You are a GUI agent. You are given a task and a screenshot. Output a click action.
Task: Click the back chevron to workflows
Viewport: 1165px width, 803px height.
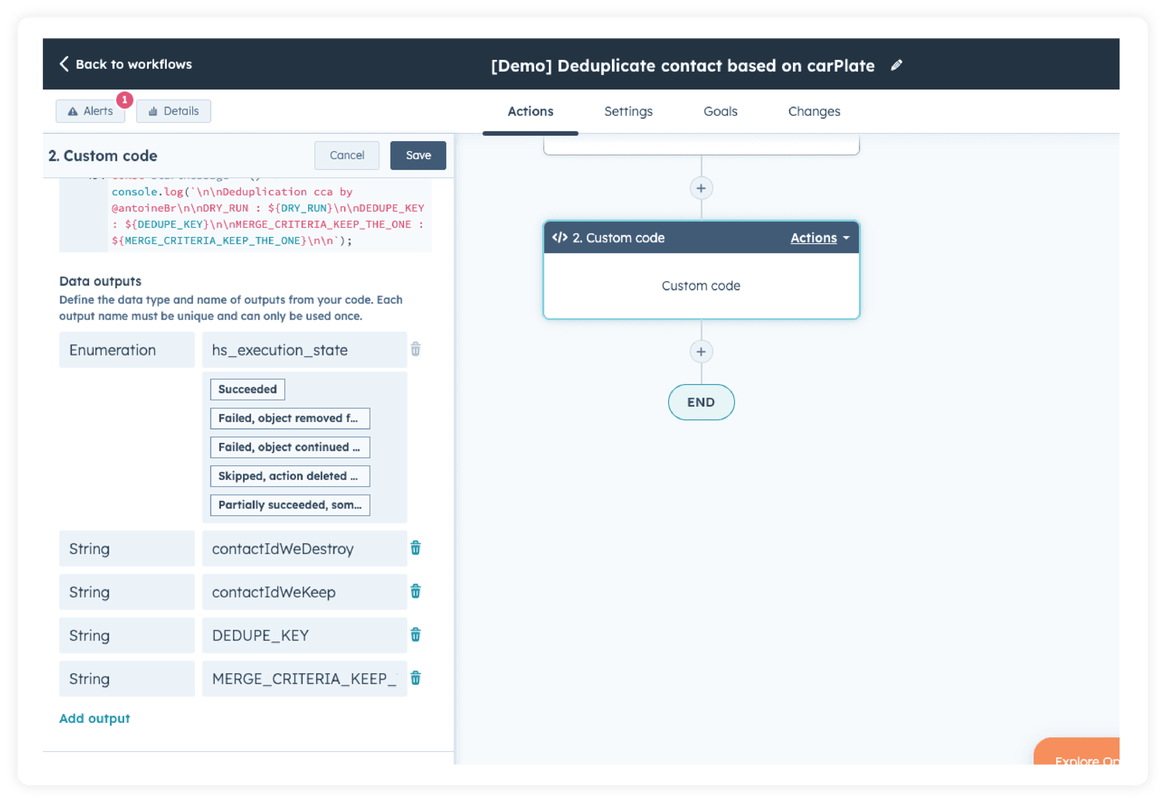click(x=64, y=64)
